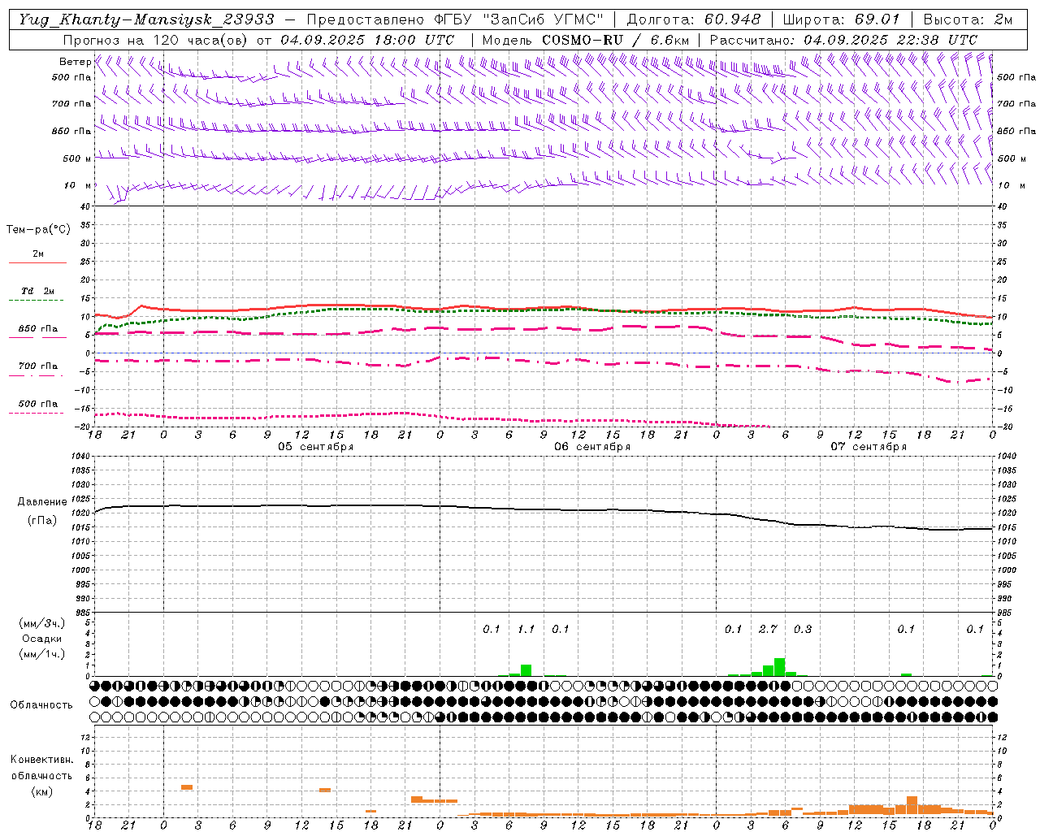
Task: Click the Модель COSMO-RU / 6.6км label
Action: click(586, 40)
